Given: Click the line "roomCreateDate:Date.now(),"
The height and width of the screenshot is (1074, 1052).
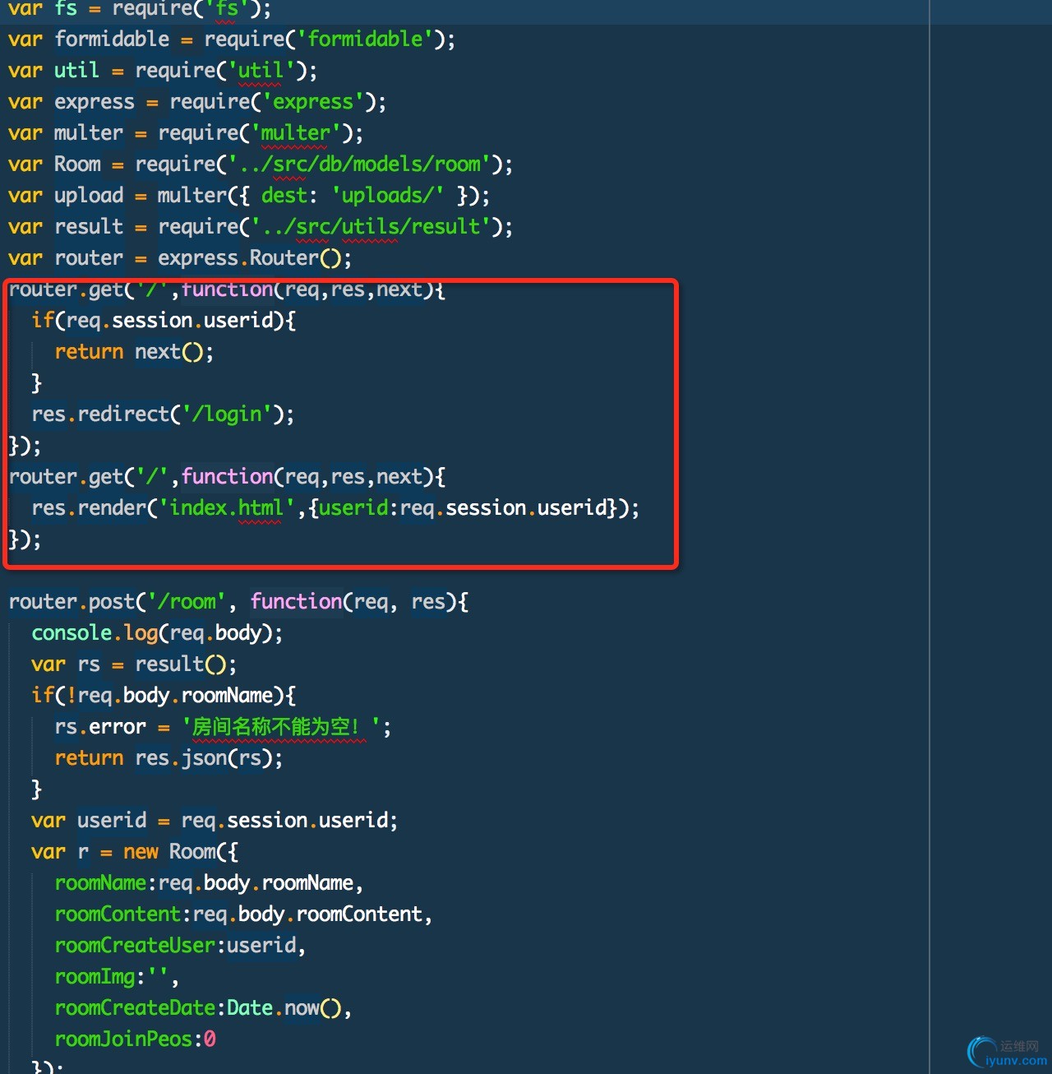Looking at the screenshot, I should click(x=203, y=1008).
